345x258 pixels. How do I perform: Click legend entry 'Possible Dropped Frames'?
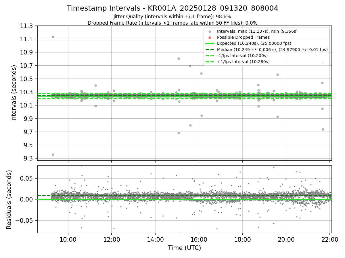pyautogui.click(x=243, y=37)
